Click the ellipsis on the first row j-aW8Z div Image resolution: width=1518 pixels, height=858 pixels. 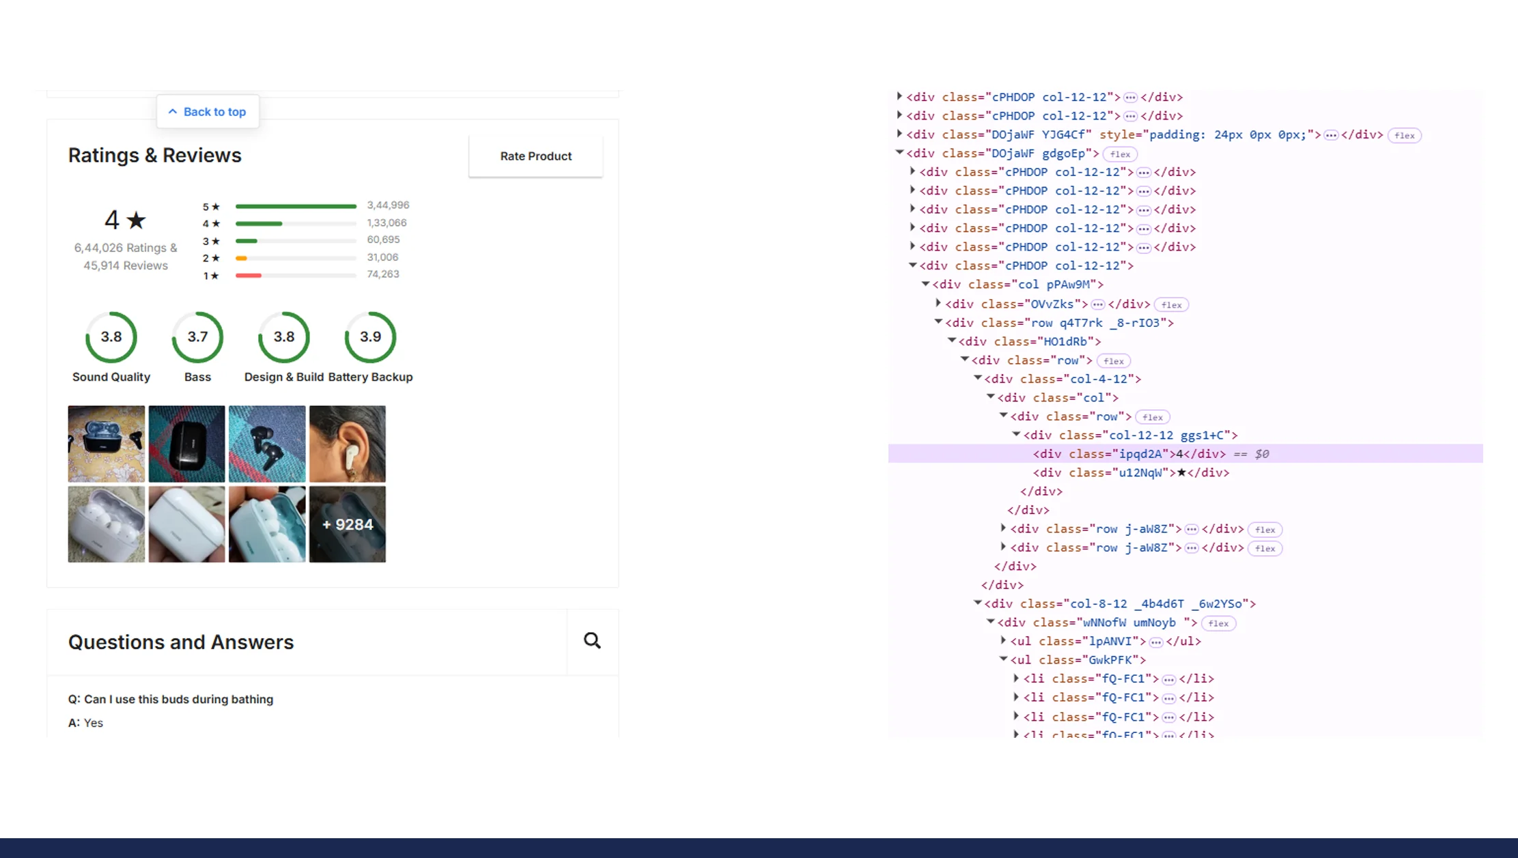click(x=1192, y=528)
